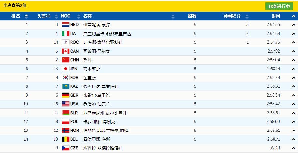Sort by NOC column arrows
The width and height of the screenshot is (298, 154).
point(79,16)
